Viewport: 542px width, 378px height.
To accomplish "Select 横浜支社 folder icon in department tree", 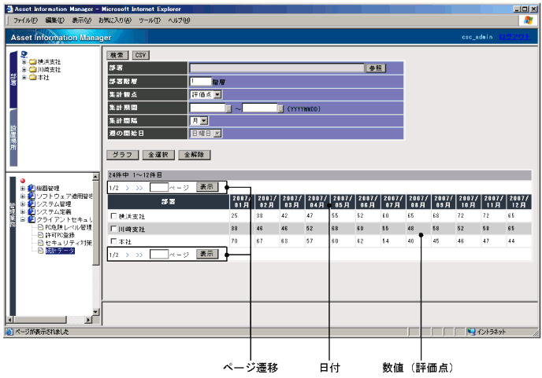I will [33, 61].
